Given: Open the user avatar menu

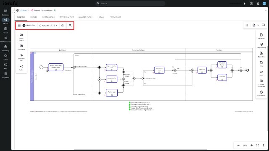Looking at the screenshot, I should (264, 3).
